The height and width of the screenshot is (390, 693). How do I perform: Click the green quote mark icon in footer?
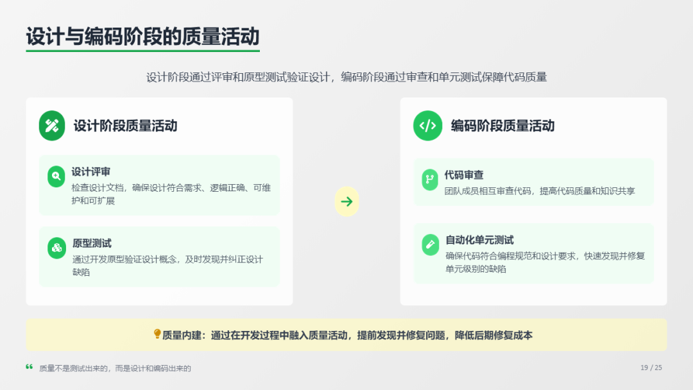click(x=29, y=368)
